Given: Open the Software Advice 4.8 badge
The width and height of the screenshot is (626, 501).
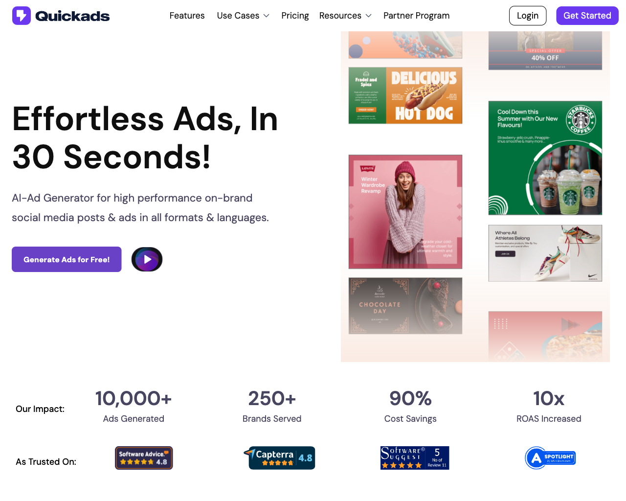Looking at the screenshot, I should click(144, 458).
